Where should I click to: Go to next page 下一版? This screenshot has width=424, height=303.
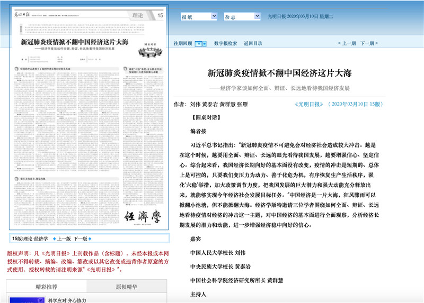(81, 238)
